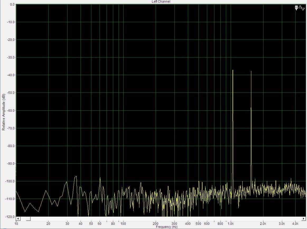Click the 2.0k frequency axis tick label
Viewport: 307px width, 229px height.
click(x=263, y=224)
